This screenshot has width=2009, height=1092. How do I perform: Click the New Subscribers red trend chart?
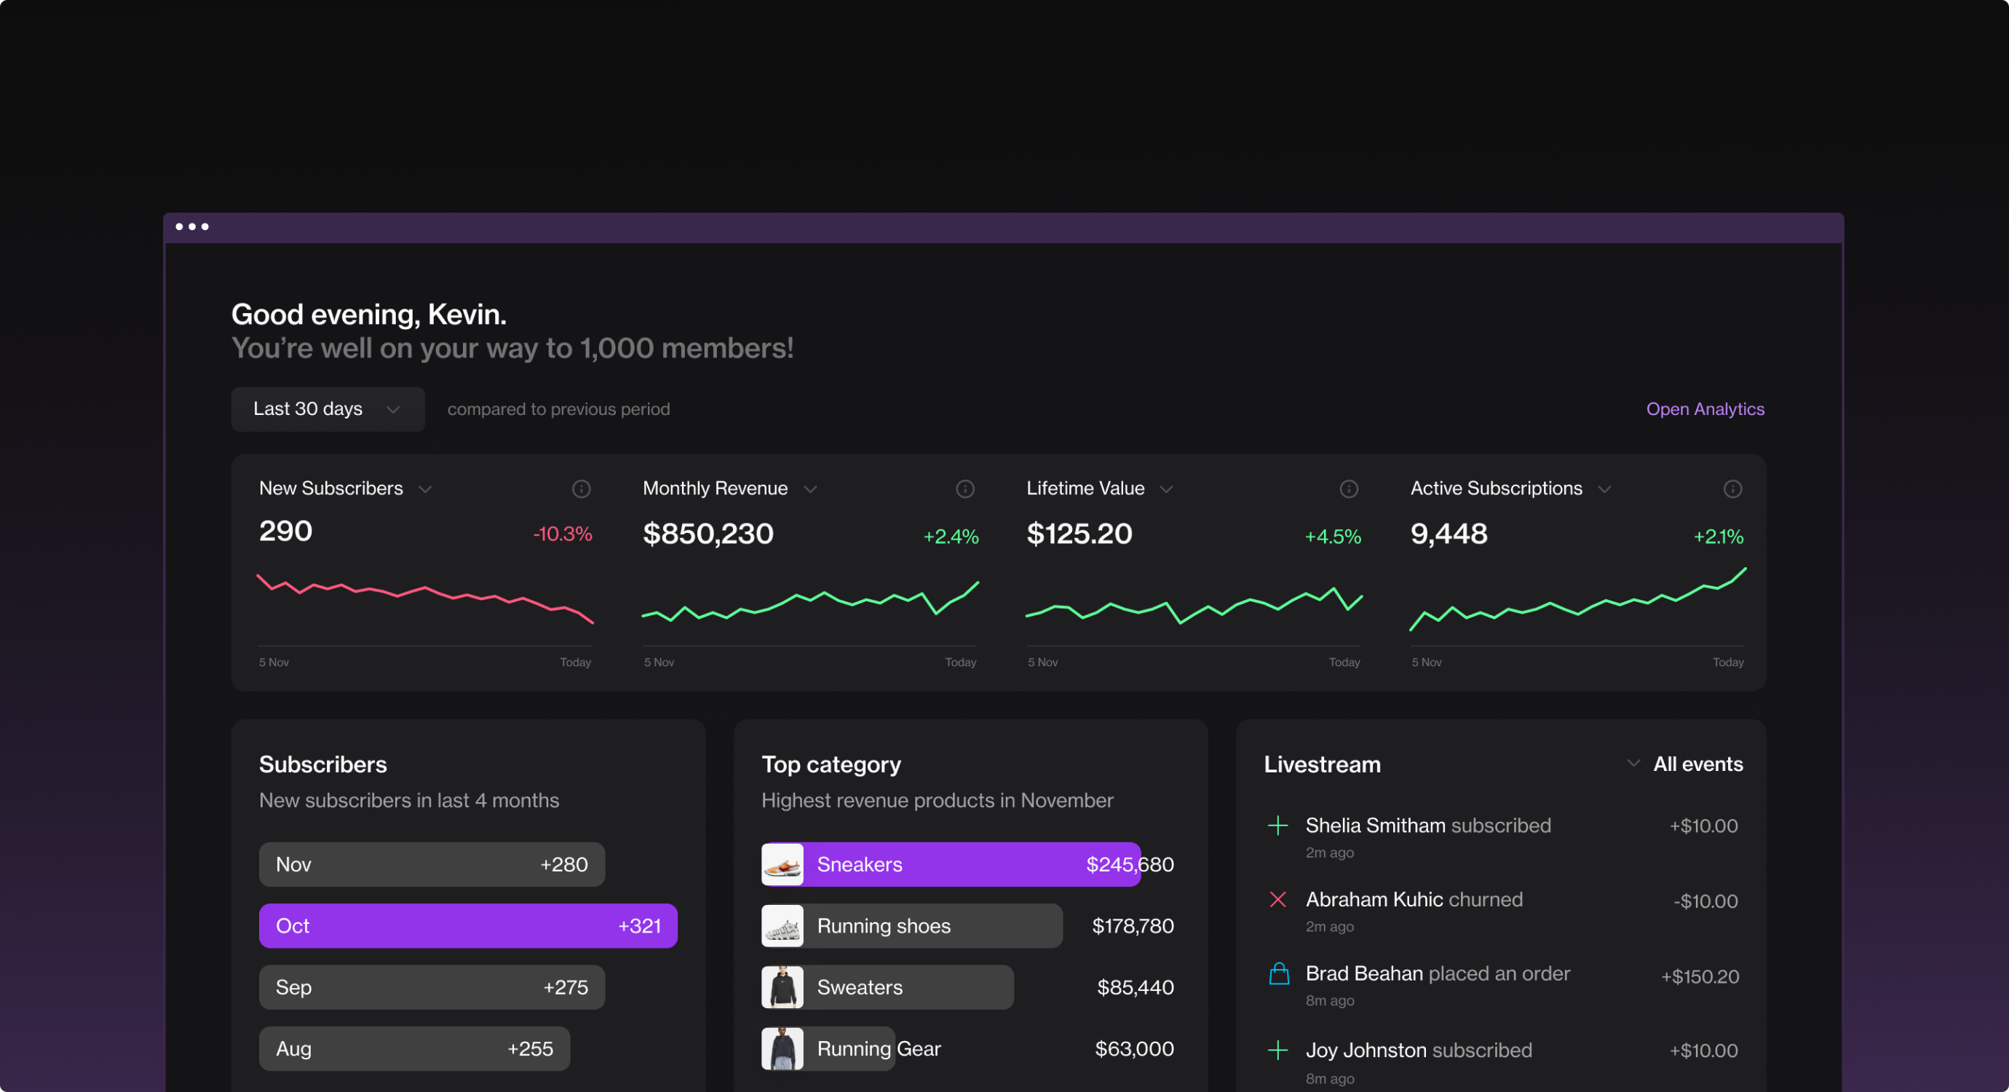pyautogui.click(x=425, y=599)
